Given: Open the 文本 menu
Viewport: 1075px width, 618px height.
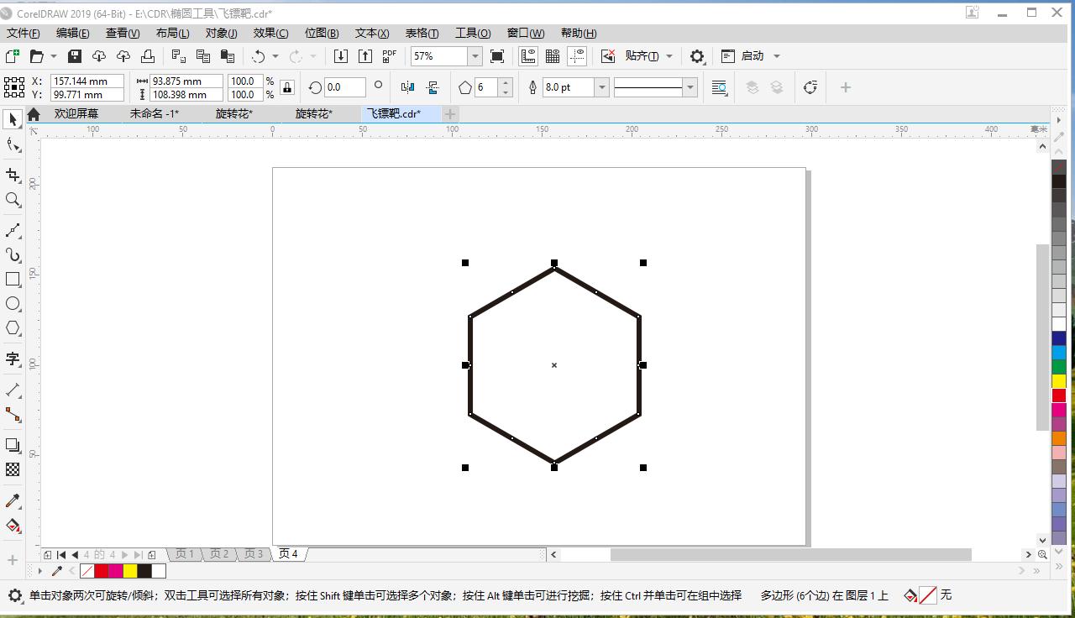Looking at the screenshot, I should (370, 33).
